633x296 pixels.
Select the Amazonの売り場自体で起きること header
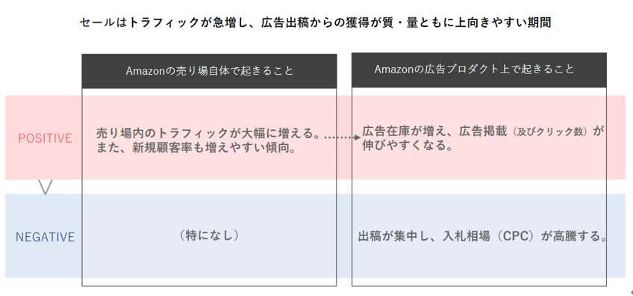(209, 71)
